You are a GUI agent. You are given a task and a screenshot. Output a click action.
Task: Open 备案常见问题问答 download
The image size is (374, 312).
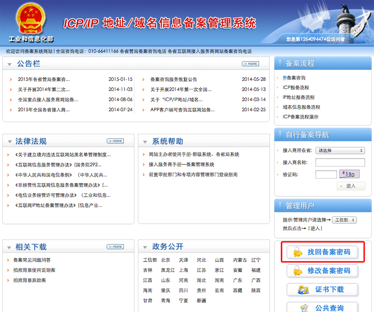coord(32,260)
